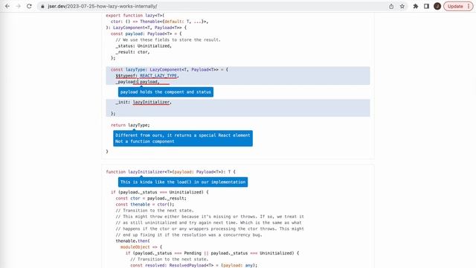This screenshot has height=268, width=476.
Task: Click the 'const payload: Payload<T> = {' line
Action: [x=146, y=33]
